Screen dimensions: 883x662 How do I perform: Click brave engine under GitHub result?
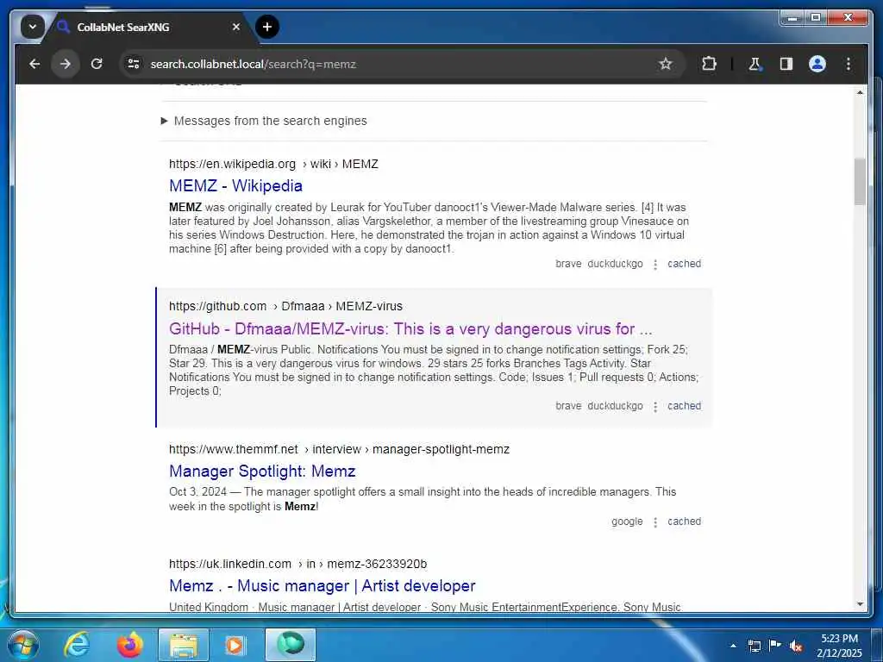(x=568, y=406)
